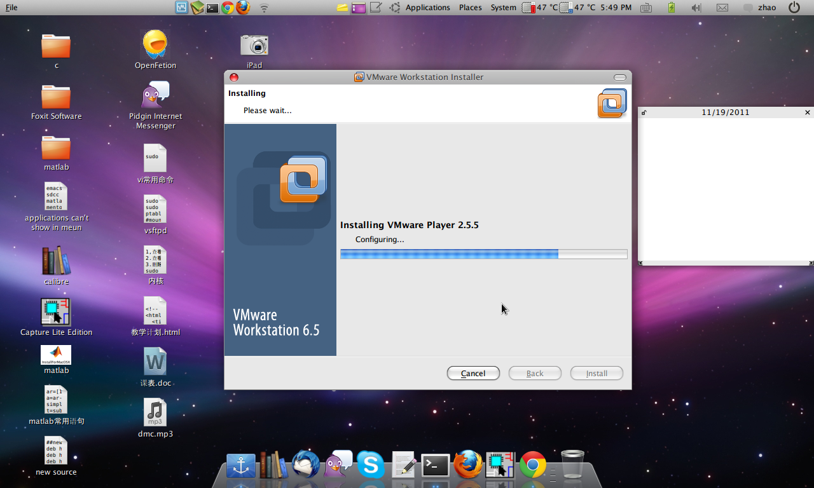Click the lock icon on the sticky note
This screenshot has height=488, width=814.
pyautogui.click(x=644, y=112)
